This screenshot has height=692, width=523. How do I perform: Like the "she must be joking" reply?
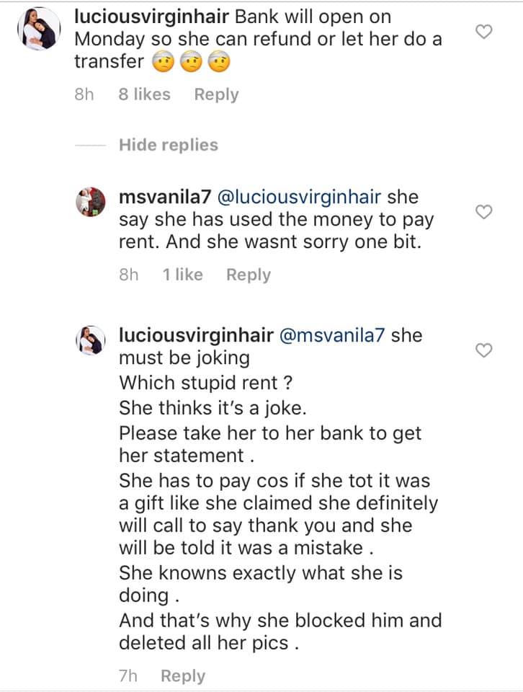click(x=485, y=350)
